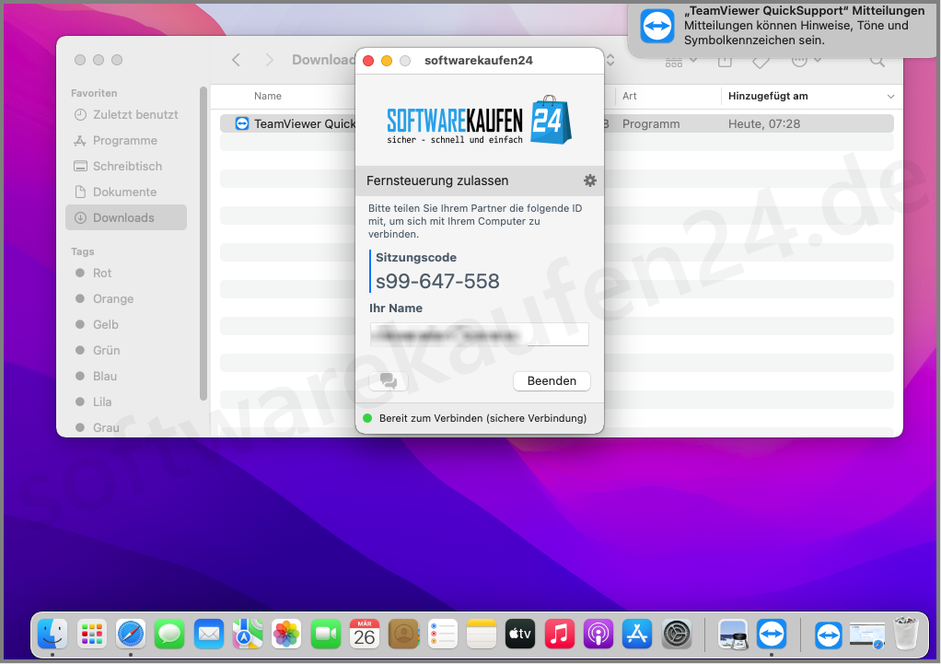Open the minimized window thumbnail in Dock
This screenshot has width=941, height=664.
pyautogui.click(x=867, y=635)
